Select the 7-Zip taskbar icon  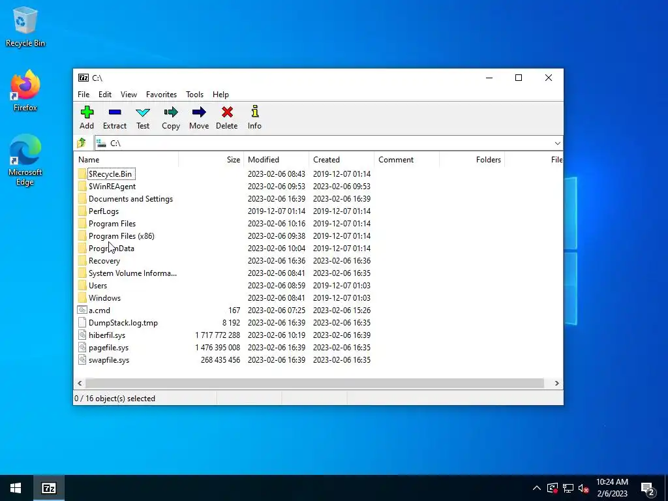[49, 488]
